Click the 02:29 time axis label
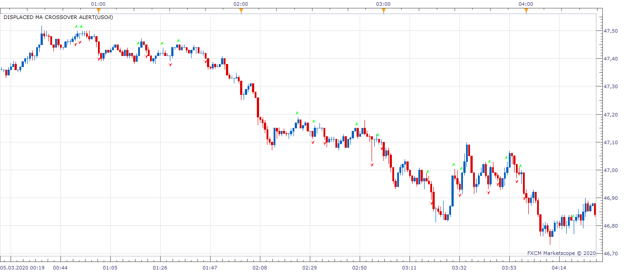 click(x=310, y=268)
